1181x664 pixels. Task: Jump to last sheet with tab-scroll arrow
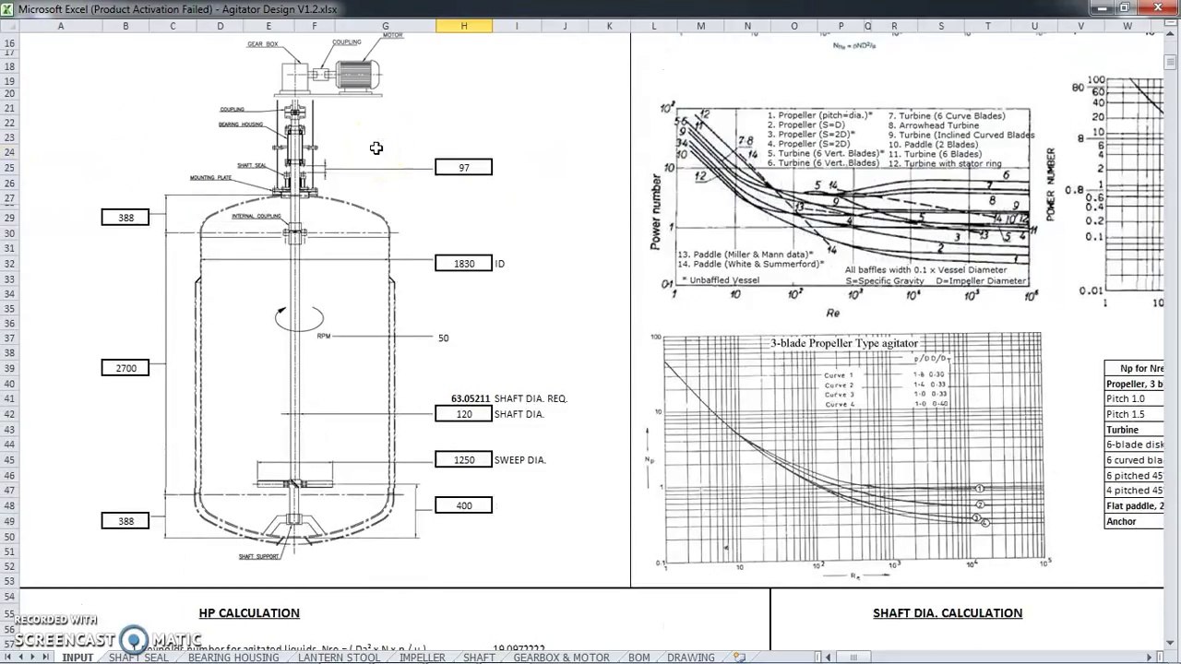(47, 658)
